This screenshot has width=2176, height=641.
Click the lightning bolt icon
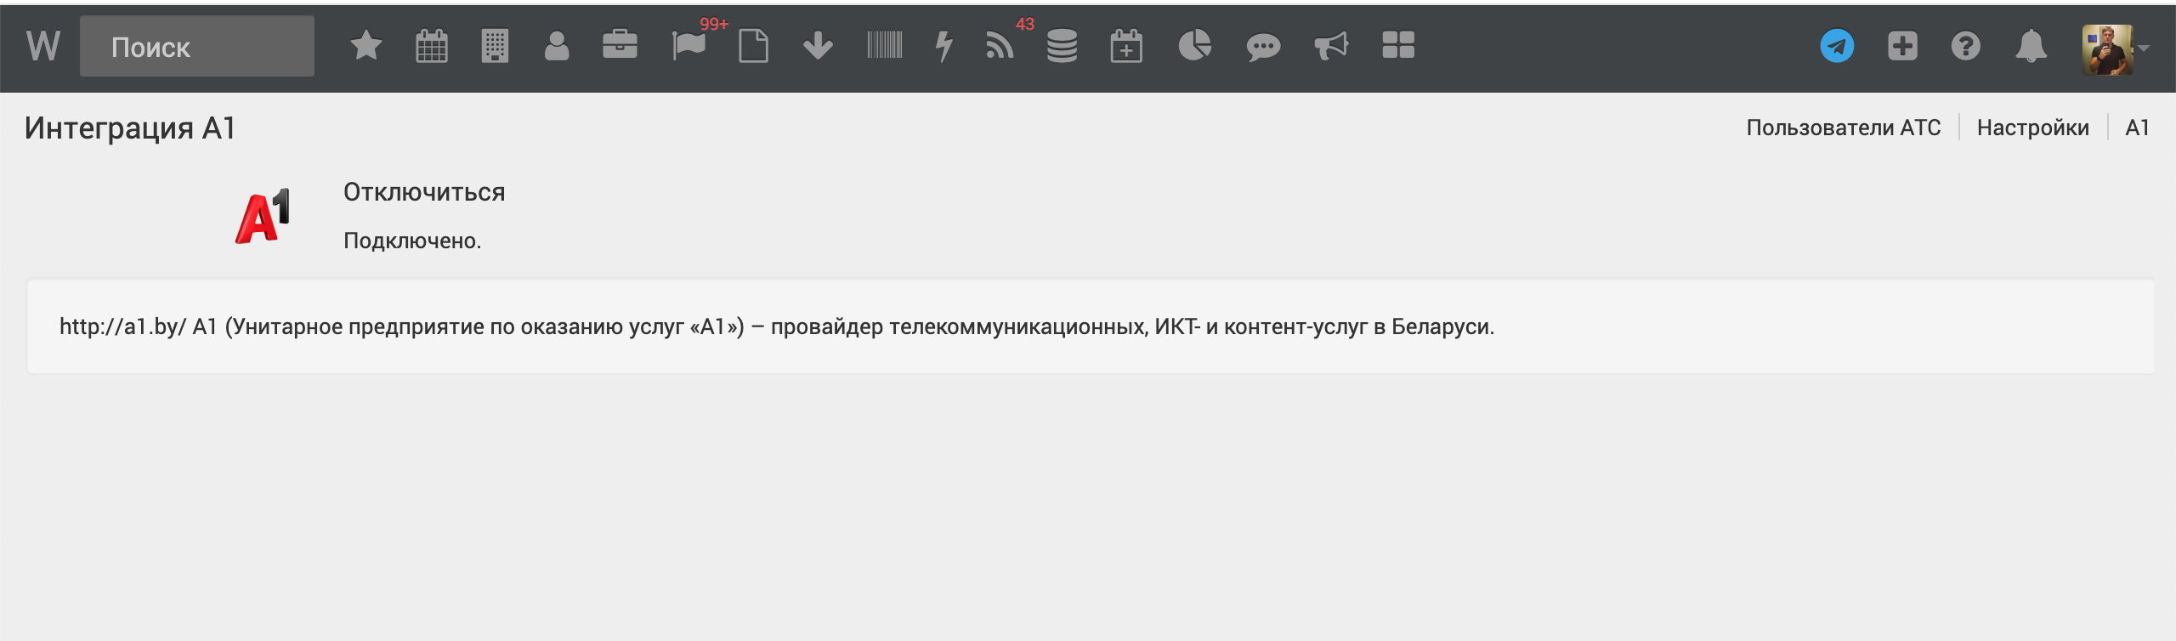(943, 46)
